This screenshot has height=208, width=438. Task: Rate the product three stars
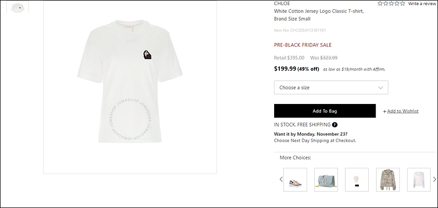coord(391,4)
